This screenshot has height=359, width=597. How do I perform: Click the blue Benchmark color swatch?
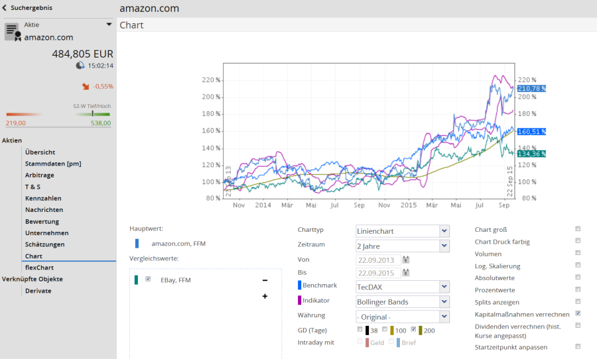pyautogui.click(x=299, y=285)
